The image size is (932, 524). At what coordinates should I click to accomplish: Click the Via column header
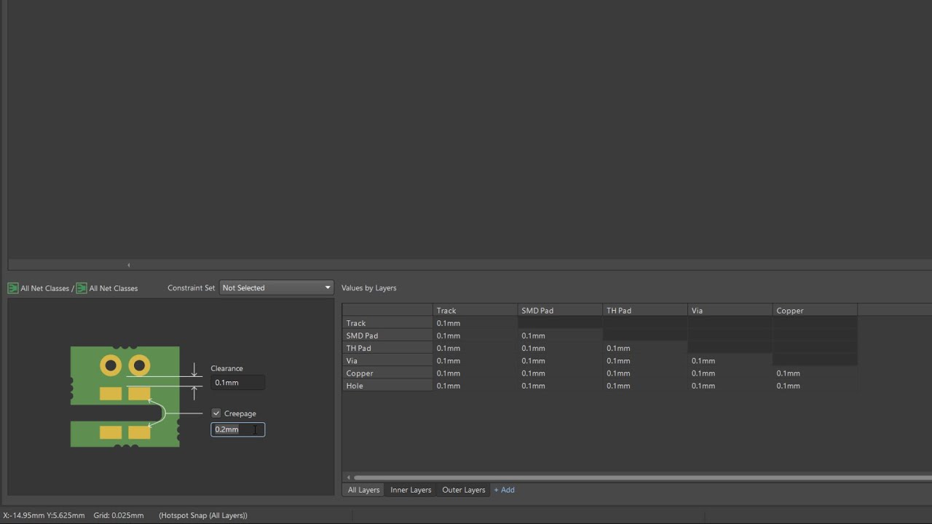(x=729, y=311)
